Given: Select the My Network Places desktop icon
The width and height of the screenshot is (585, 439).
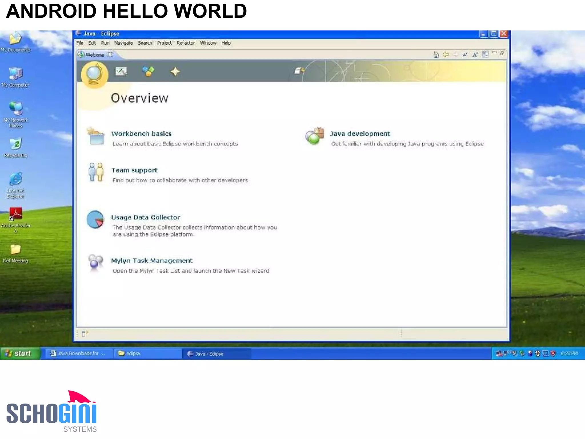Looking at the screenshot, I should 15,115.
